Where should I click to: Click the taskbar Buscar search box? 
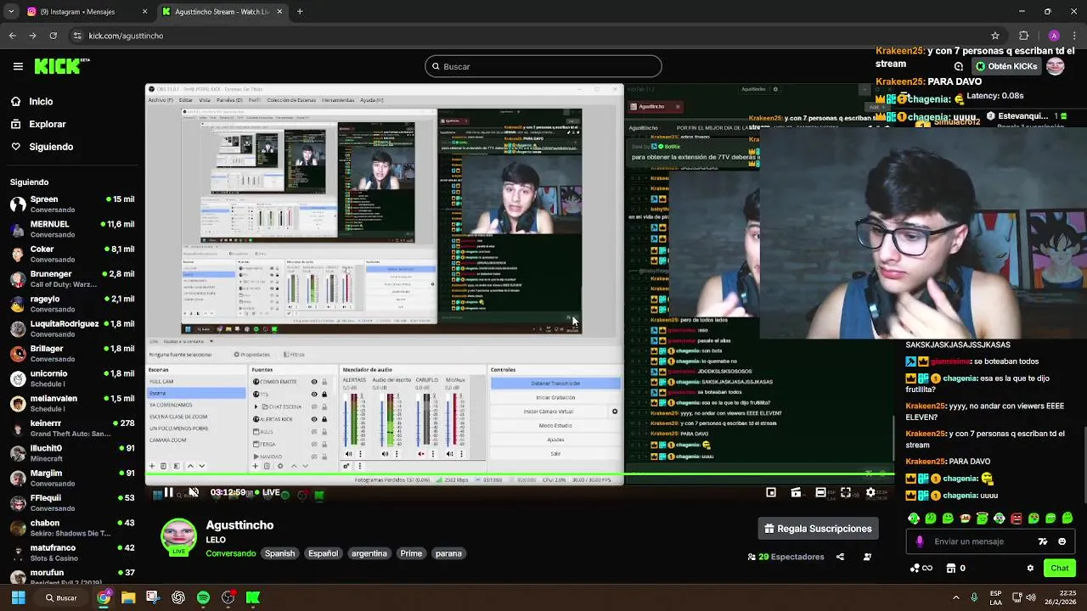coord(62,597)
